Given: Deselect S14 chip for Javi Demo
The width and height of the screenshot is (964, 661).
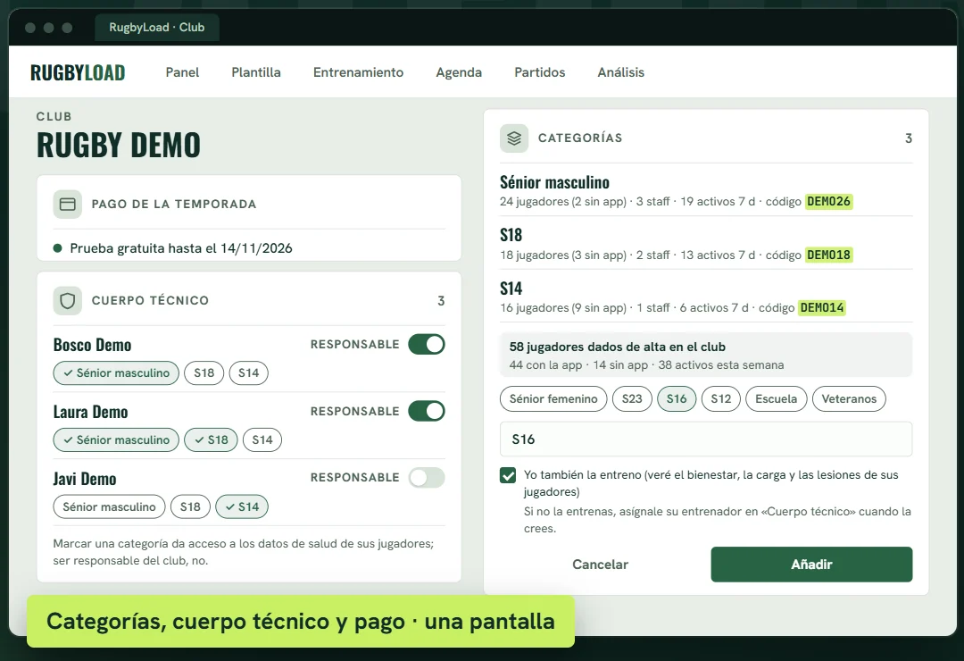Looking at the screenshot, I should pos(242,507).
